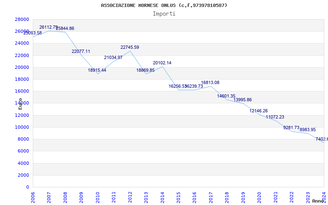Click the Importi subtitle
328x205 pixels.
[164, 14]
